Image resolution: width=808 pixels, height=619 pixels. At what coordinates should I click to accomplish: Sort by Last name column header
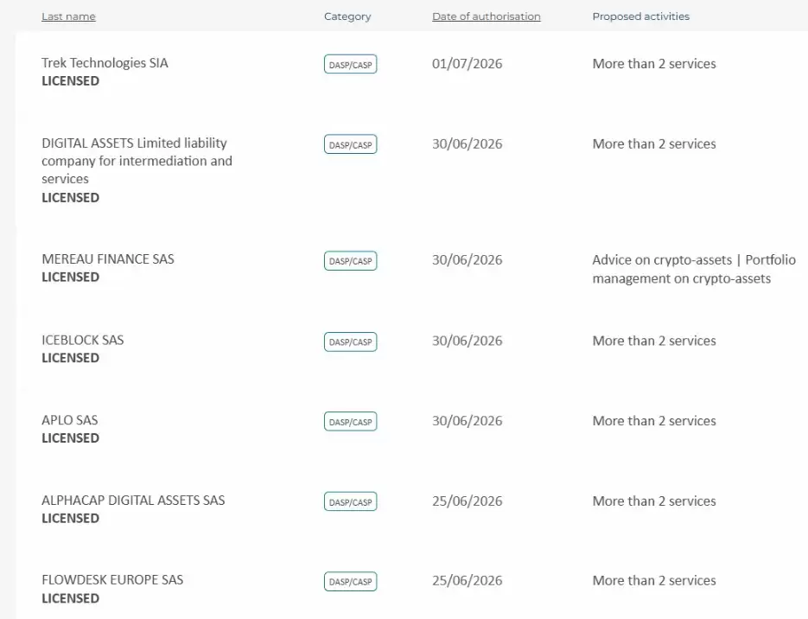point(68,16)
